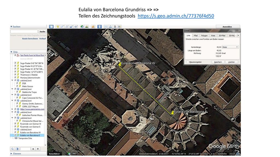Select the Add Path toolbar tool
Screen dimensions: 280x157
click(x=67, y=27)
